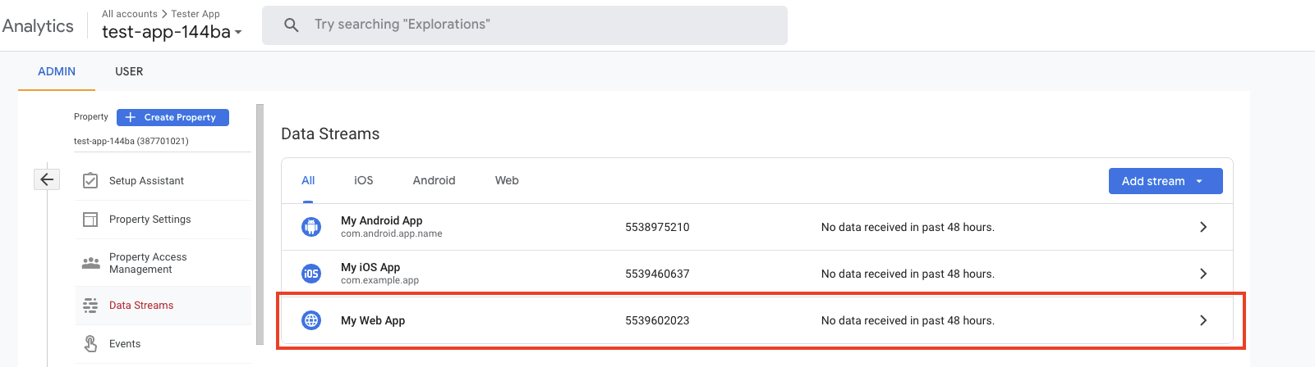Image resolution: width=1315 pixels, height=367 pixels.
Task: Click stream ID 5538975210
Action: pos(657,227)
